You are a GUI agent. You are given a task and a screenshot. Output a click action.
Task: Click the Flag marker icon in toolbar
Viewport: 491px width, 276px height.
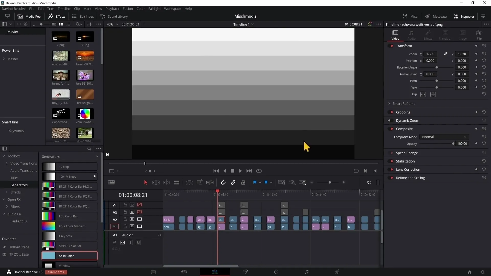point(254,182)
